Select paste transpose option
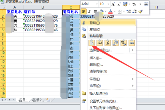The width and height of the screenshot is (165, 110). pos(116,43)
